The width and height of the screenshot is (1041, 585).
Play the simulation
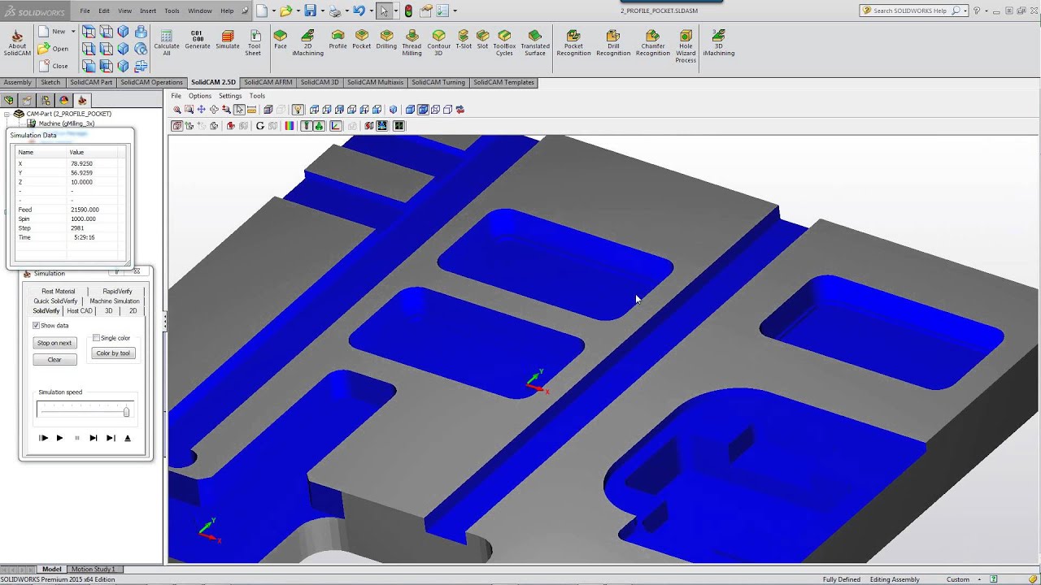tap(59, 438)
